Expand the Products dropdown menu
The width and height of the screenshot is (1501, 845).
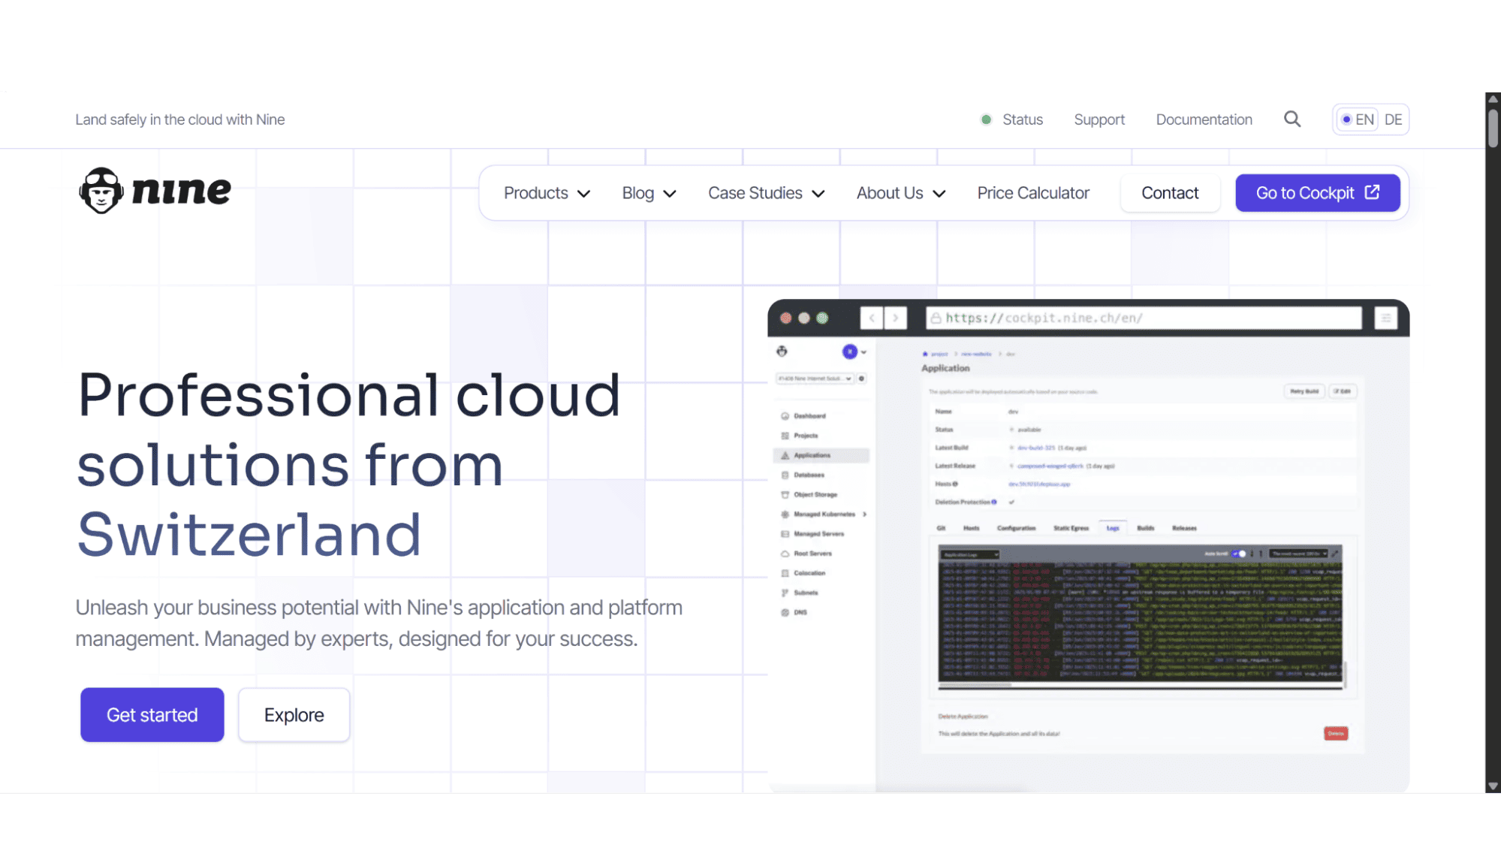[x=547, y=193]
